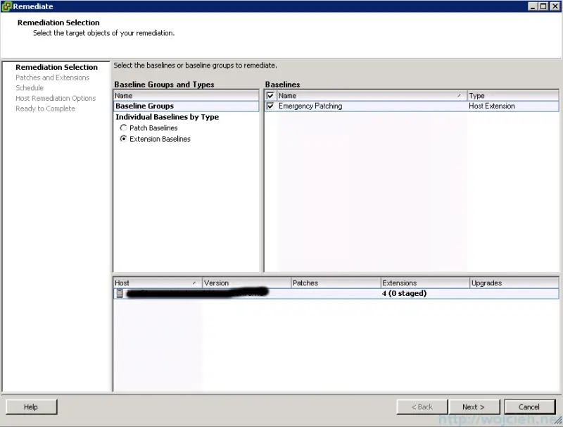Click the Extensions column header
The height and width of the screenshot is (427, 563).
click(x=401, y=283)
